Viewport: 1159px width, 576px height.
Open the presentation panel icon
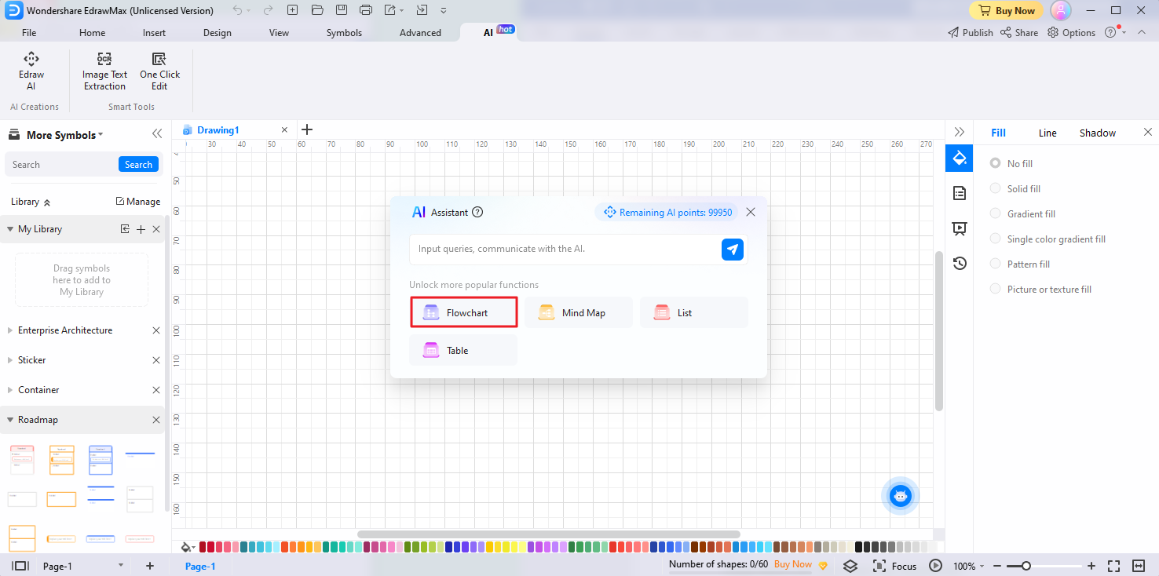(x=959, y=228)
